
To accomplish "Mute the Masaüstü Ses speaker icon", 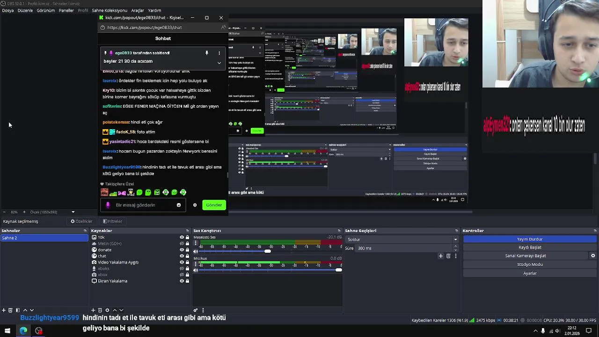I will tap(196, 251).
